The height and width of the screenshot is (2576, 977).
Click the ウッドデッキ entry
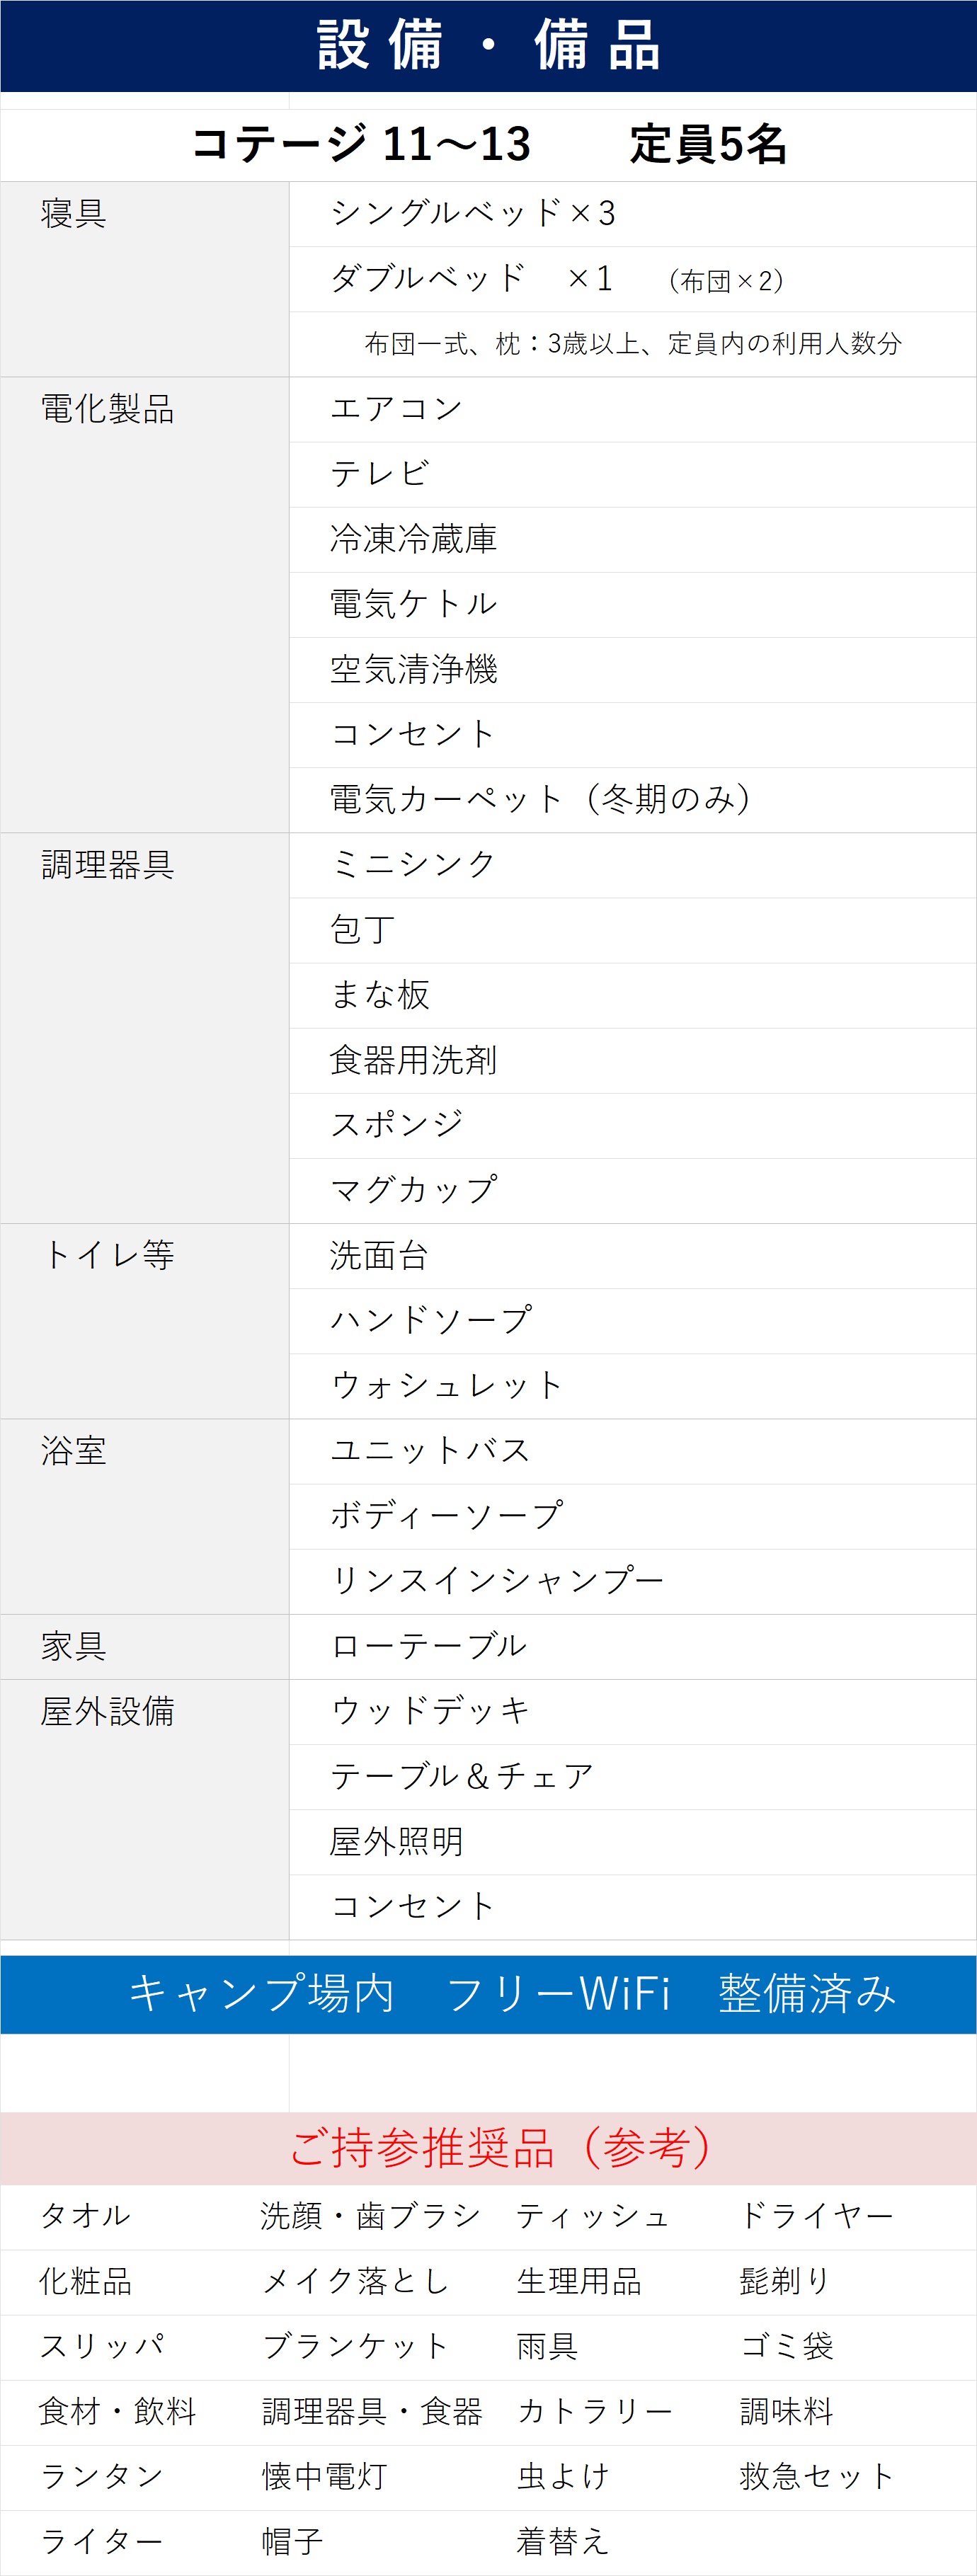coord(430,1711)
